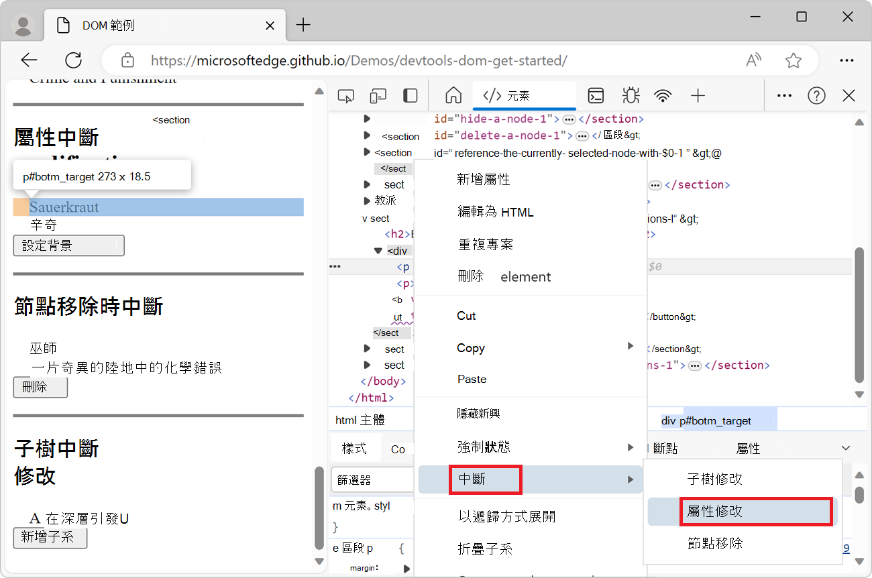The image size is (872, 578).
Task: Click the highlighted Sauerkraut paragraph
Action: (x=158, y=207)
